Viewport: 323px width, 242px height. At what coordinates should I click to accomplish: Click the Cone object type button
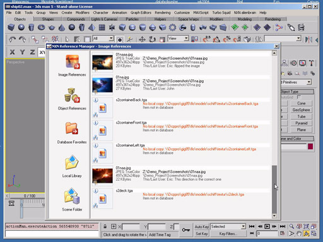coord(302,103)
